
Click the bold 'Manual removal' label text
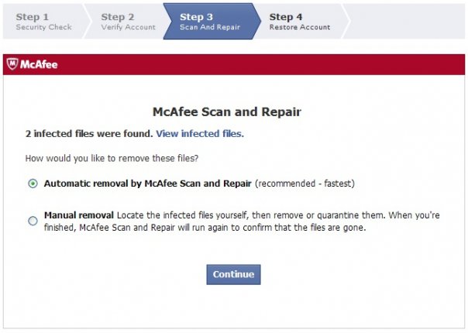(79, 215)
